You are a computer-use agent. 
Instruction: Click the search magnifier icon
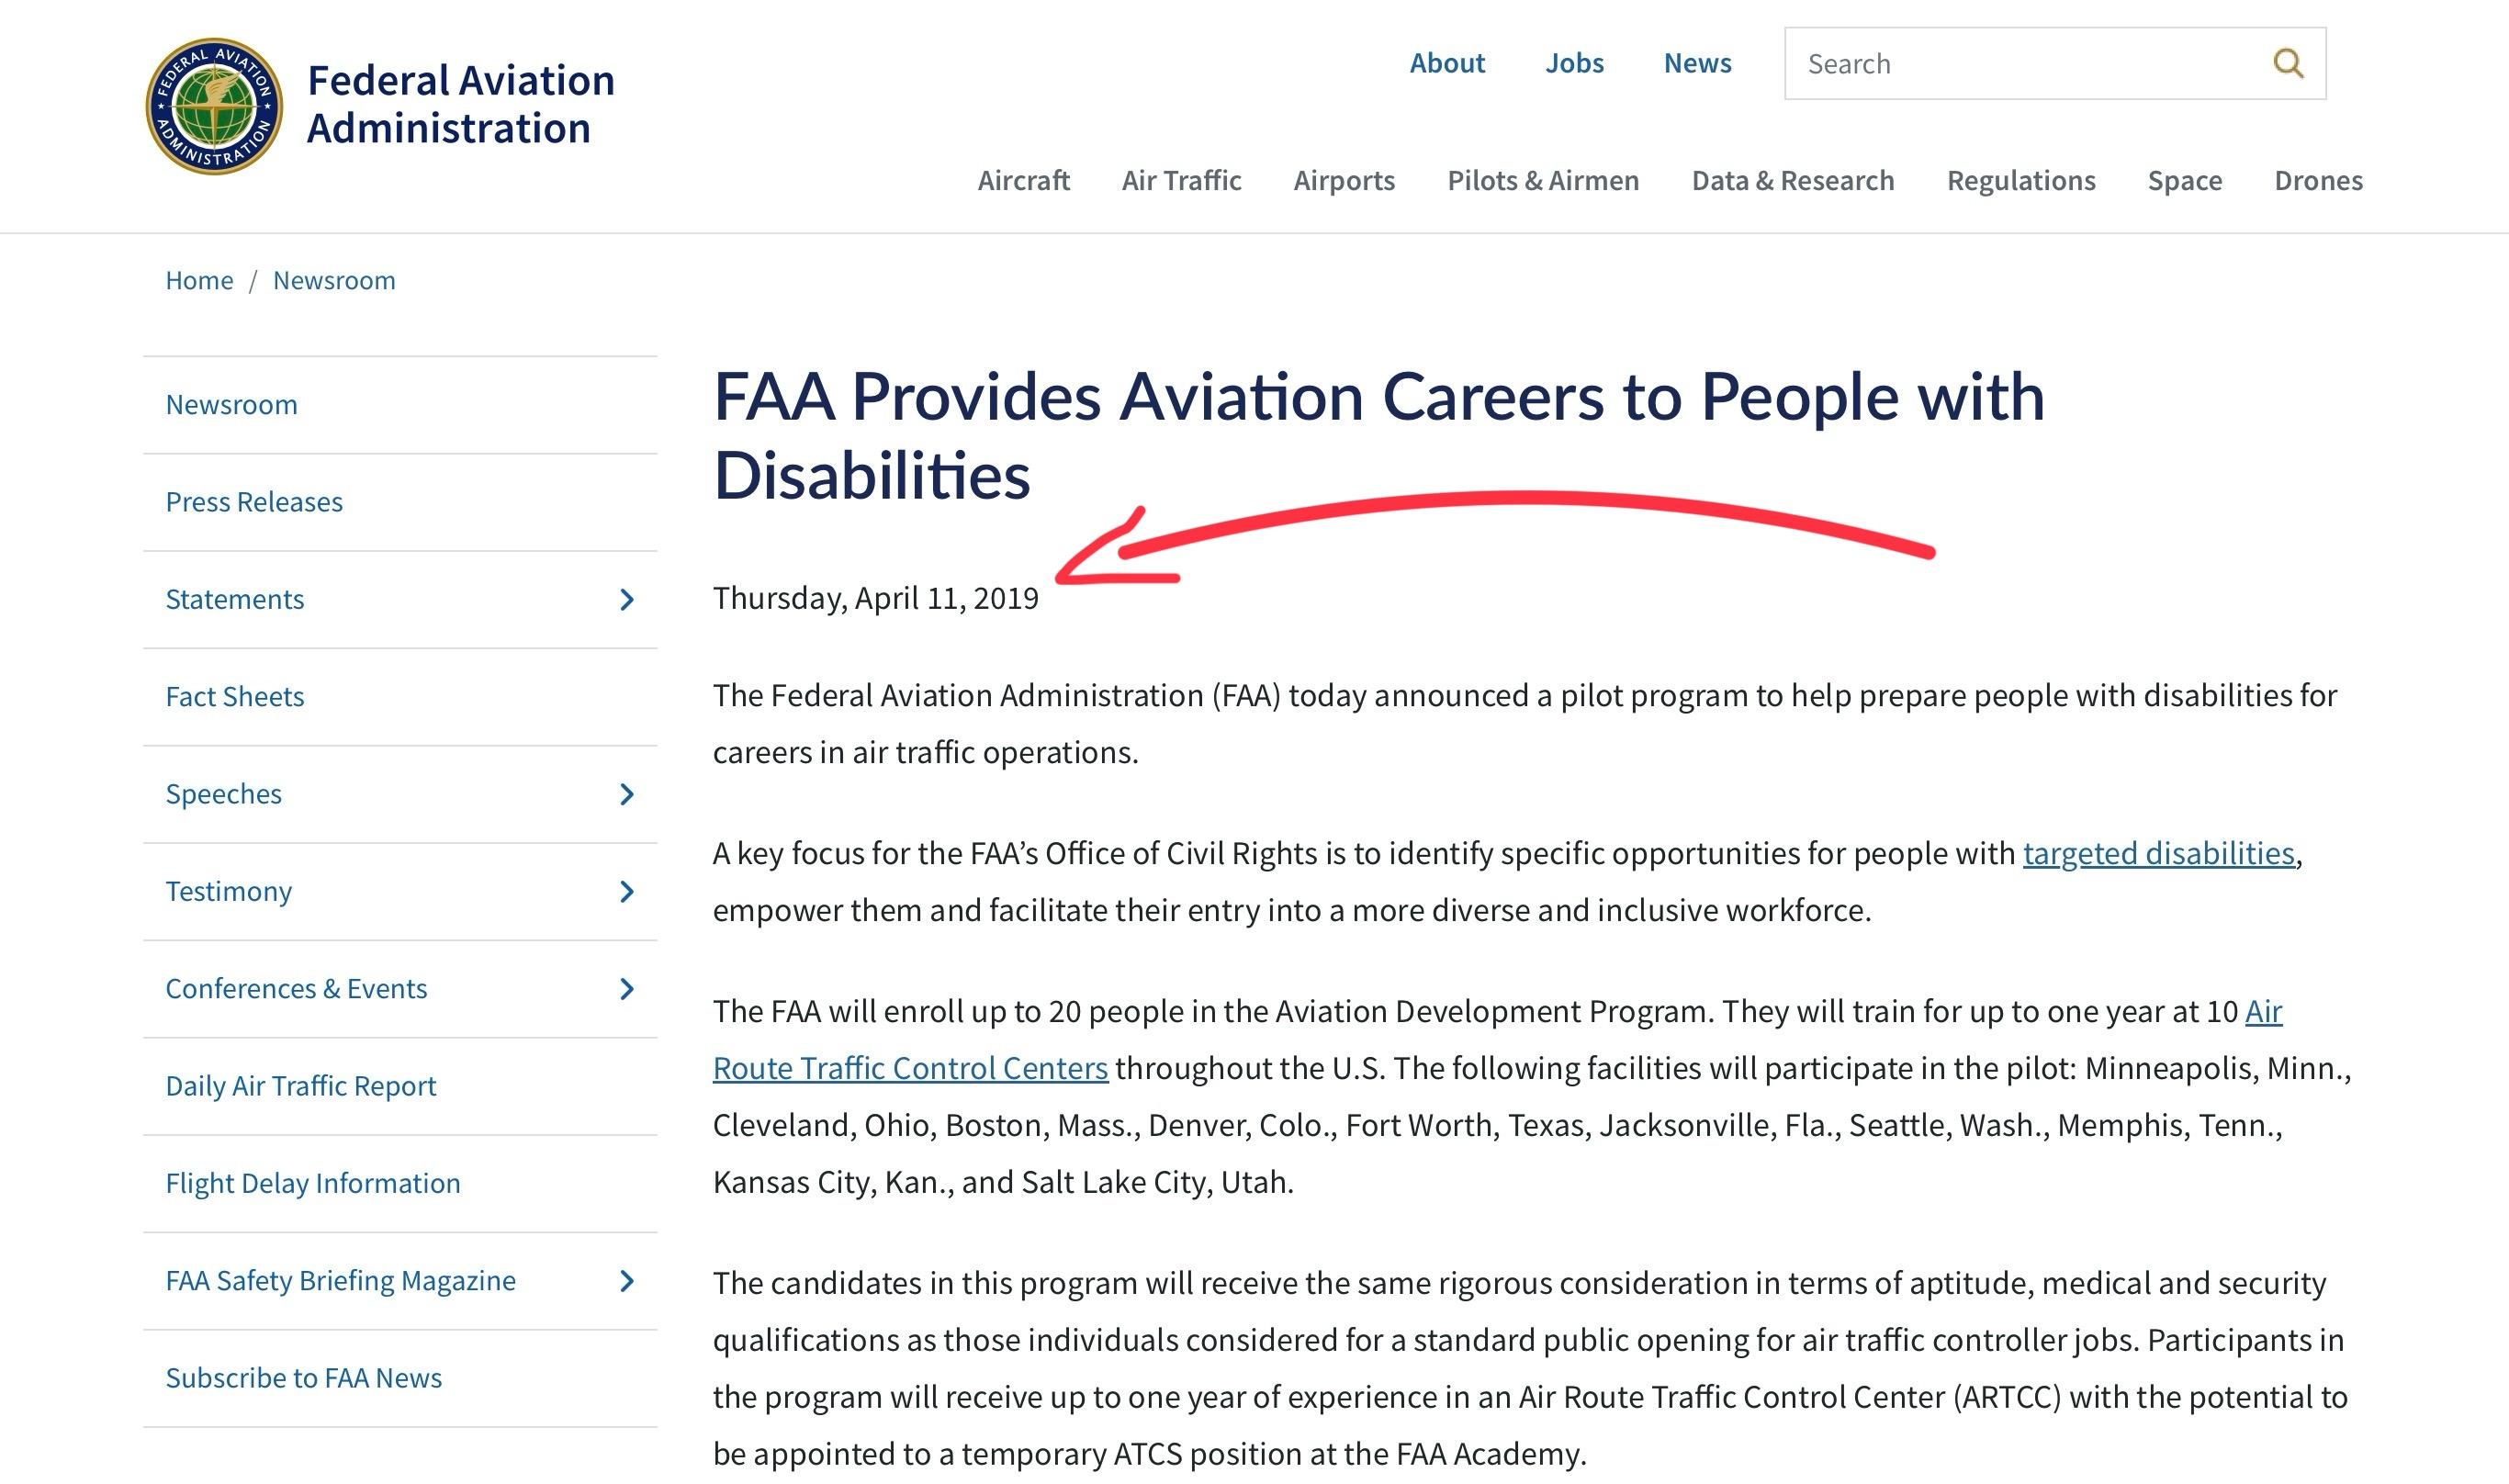tap(2288, 64)
